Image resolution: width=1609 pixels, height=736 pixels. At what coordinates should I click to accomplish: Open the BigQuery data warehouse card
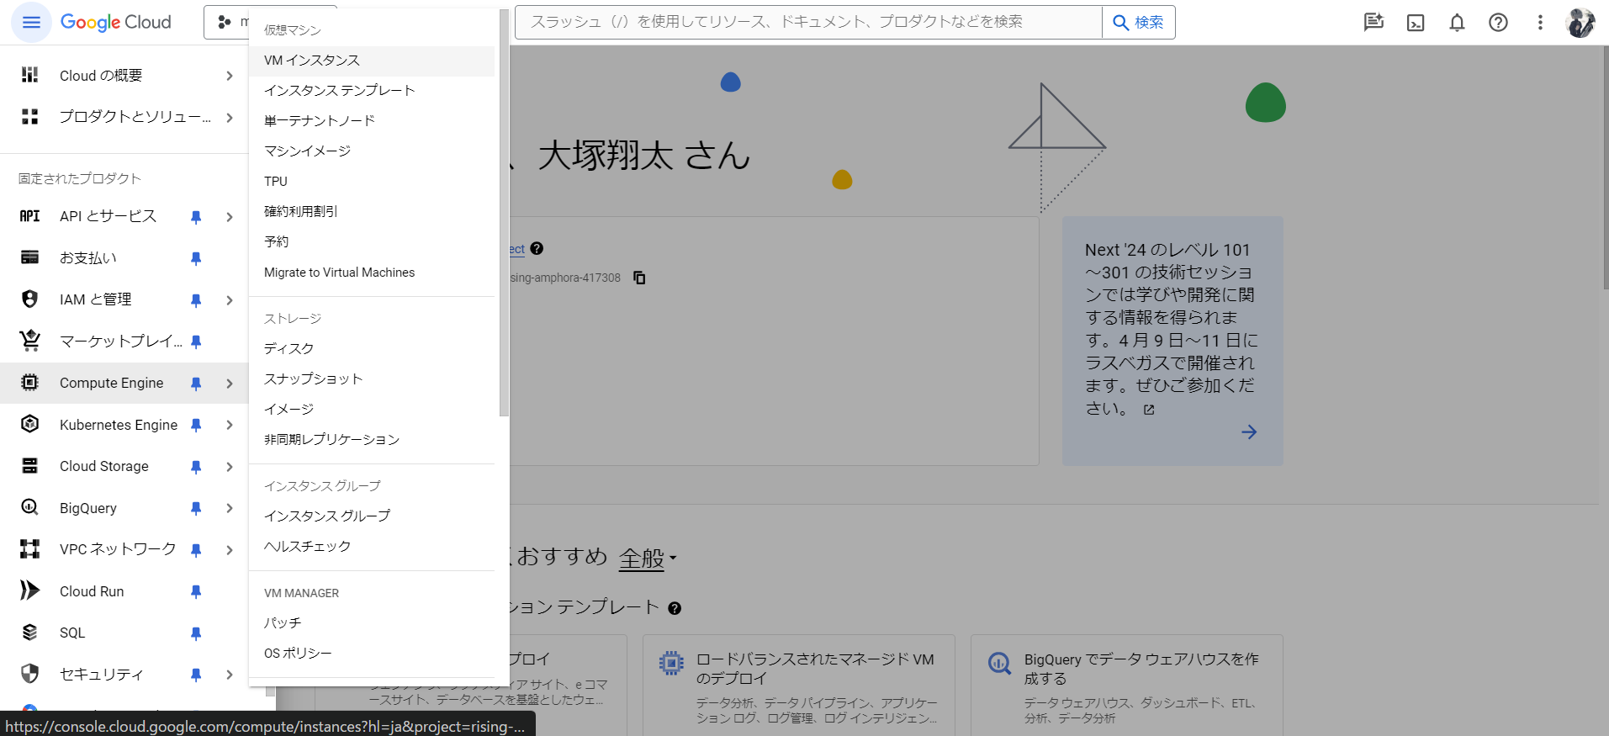[x=1127, y=686]
